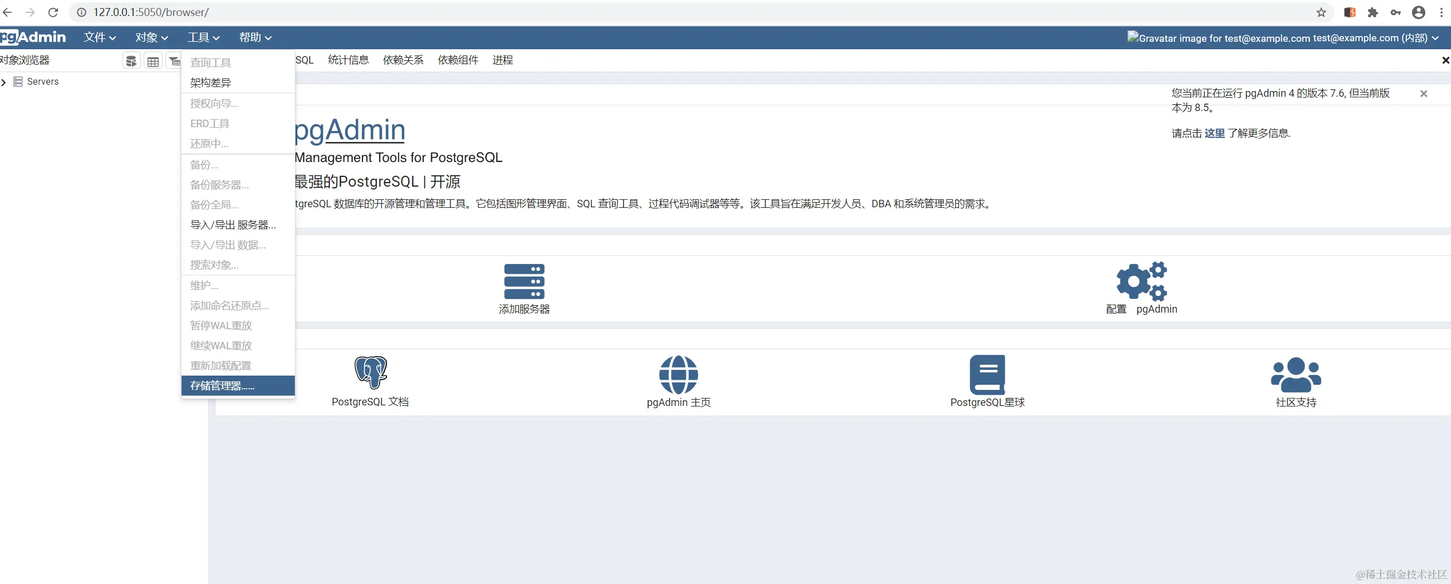Viewport: 1451px width, 584px height.
Task: Collapse the 工具 menu dropdown
Action: [x=203, y=37]
